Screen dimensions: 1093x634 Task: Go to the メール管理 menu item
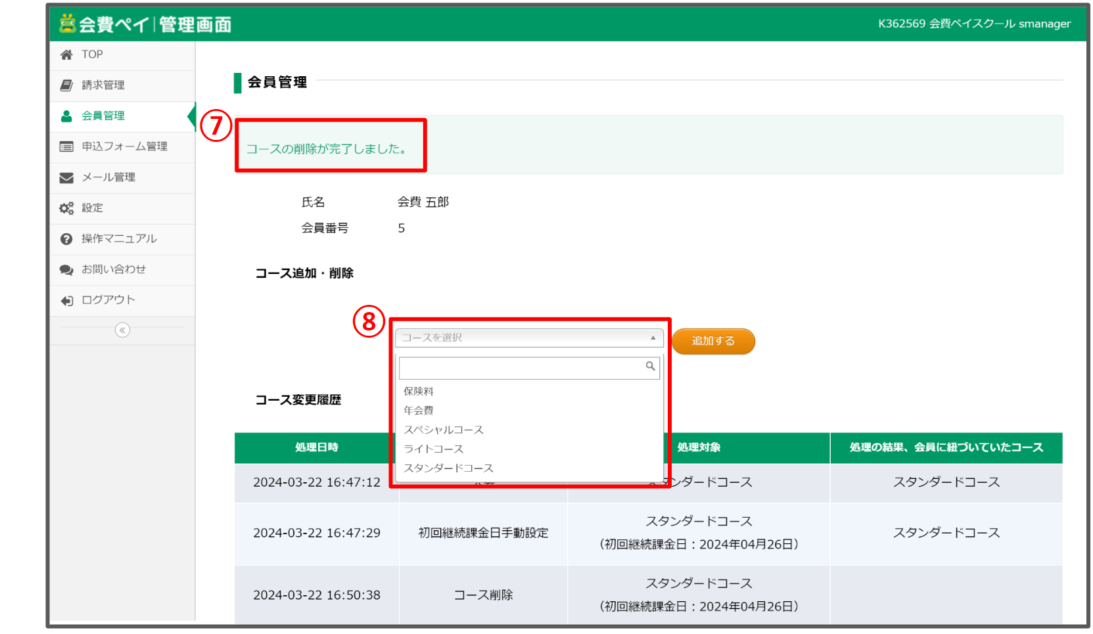click(108, 177)
